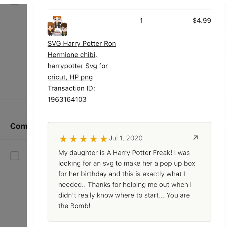Screen dimensions: 232x232
Task: Click the transaction number 1963164103
Action: tap(67, 99)
